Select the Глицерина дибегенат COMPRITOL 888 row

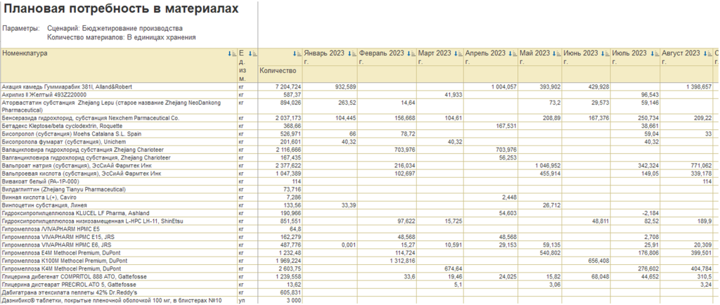359,277
